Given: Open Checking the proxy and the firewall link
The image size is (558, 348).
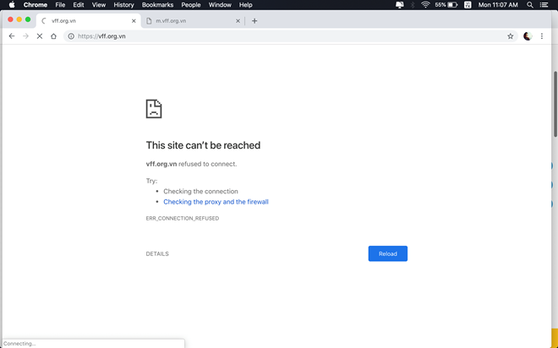Looking at the screenshot, I should [216, 202].
